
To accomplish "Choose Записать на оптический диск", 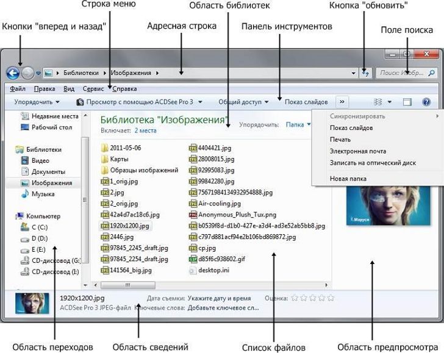I will [373, 163].
